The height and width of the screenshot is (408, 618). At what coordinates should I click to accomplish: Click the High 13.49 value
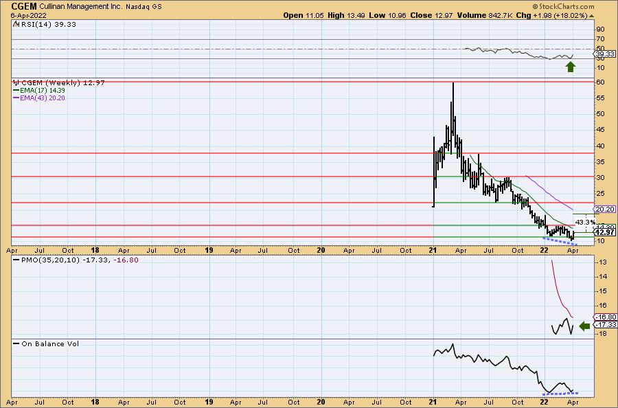click(x=346, y=15)
